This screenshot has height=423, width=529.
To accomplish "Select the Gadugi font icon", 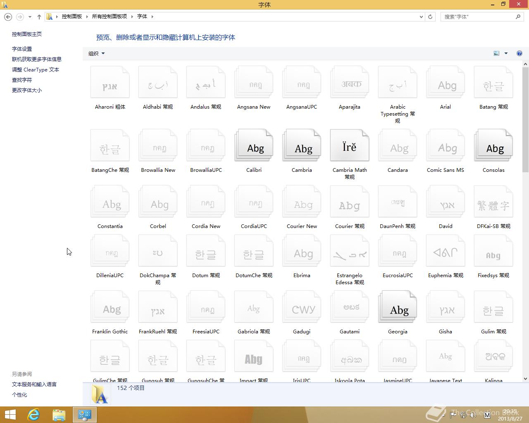I will pos(302,307).
